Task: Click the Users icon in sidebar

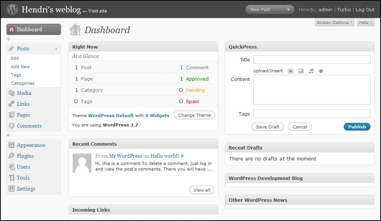Action: [x=11, y=167]
